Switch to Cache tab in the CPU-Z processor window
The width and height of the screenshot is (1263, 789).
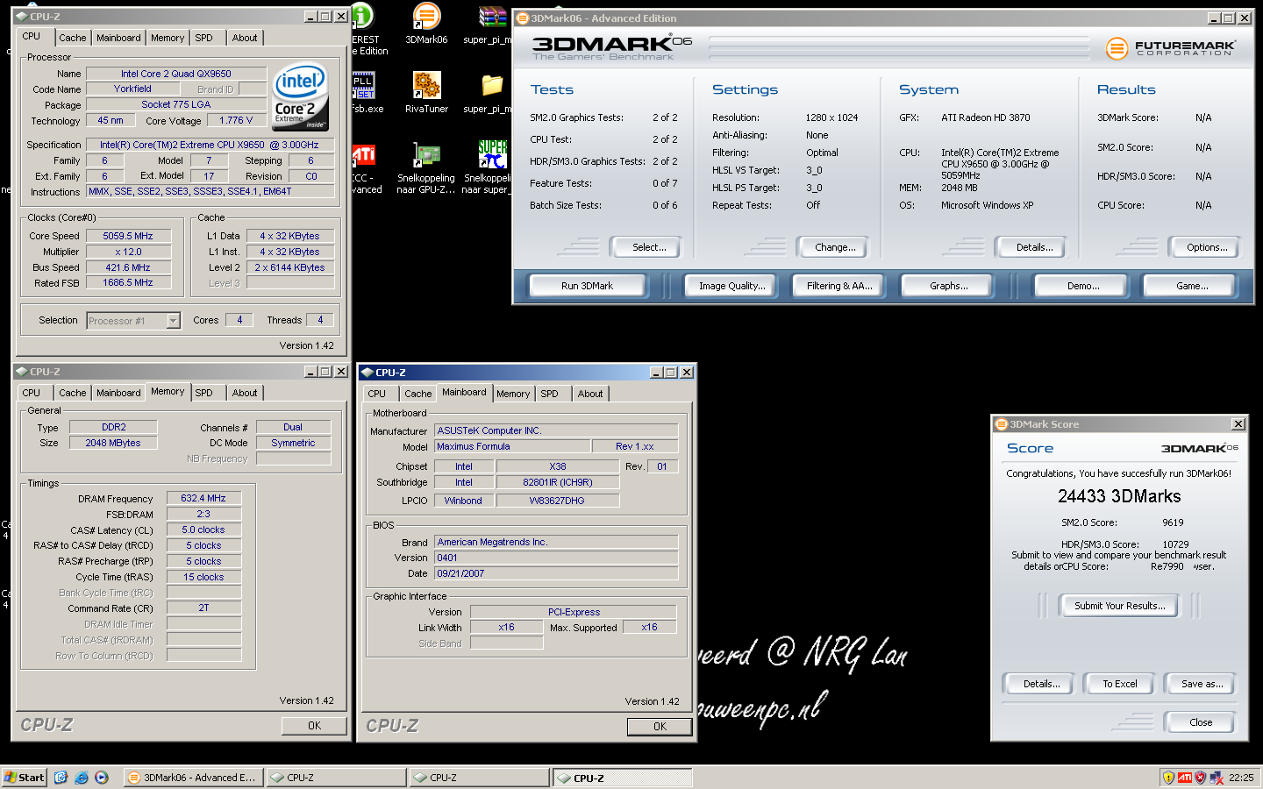(73, 38)
